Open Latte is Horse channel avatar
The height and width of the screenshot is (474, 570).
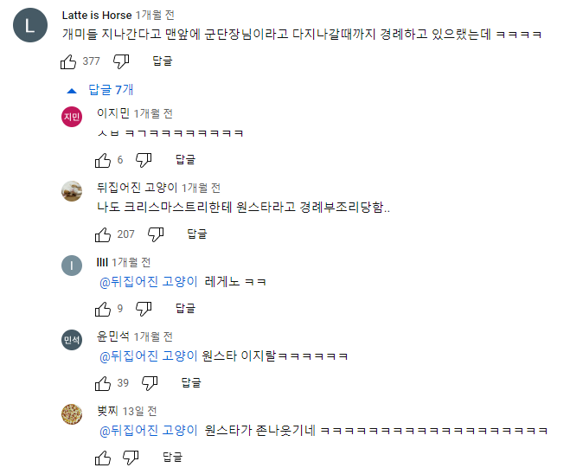(x=30, y=28)
